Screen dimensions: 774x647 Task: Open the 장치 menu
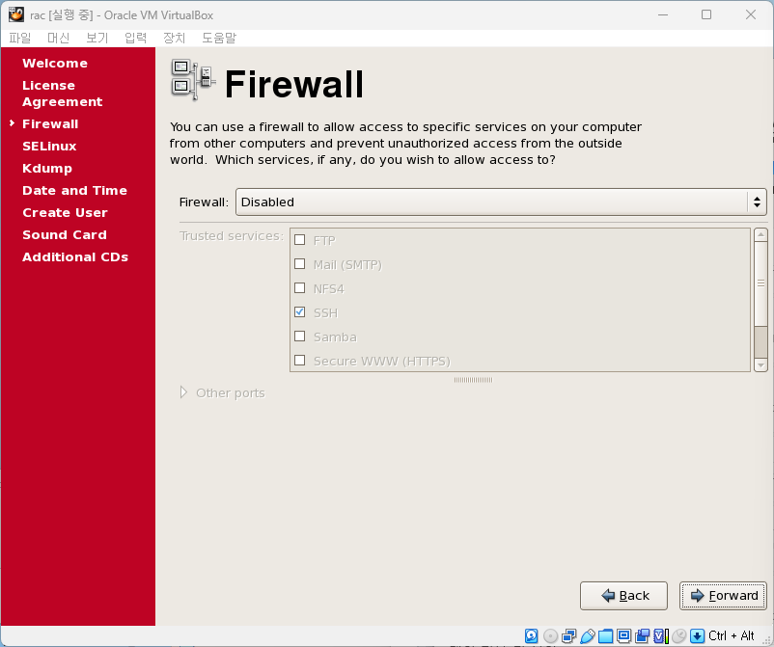point(174,38)
